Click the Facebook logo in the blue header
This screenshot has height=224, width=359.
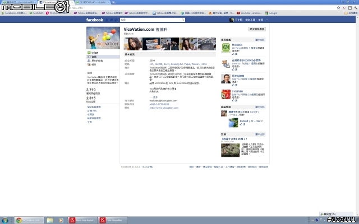click(95, 20)
